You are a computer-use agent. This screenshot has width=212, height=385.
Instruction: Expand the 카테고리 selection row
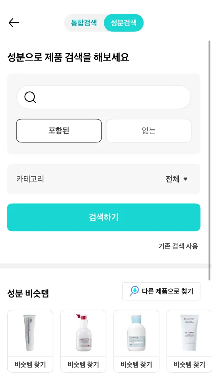[103, 179]
